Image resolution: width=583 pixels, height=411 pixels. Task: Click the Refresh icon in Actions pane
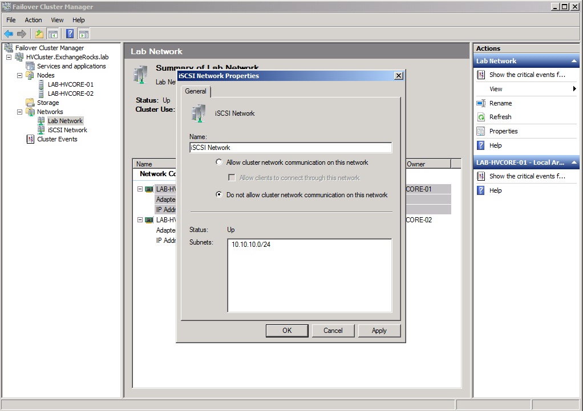[481, 117]
